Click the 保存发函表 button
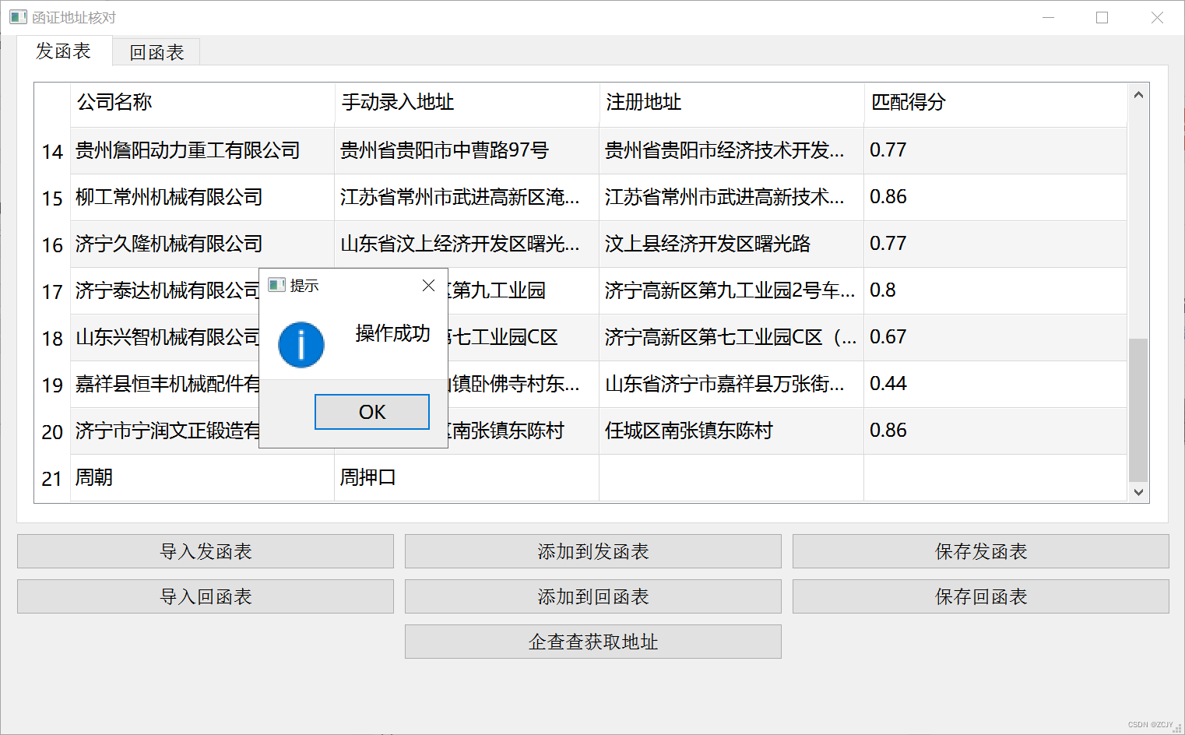The width and height of the screenshot is (1185, 735). (x=981, y=551)
